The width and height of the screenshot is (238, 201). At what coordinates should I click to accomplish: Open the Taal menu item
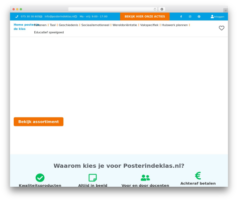[x=53, y=25]
